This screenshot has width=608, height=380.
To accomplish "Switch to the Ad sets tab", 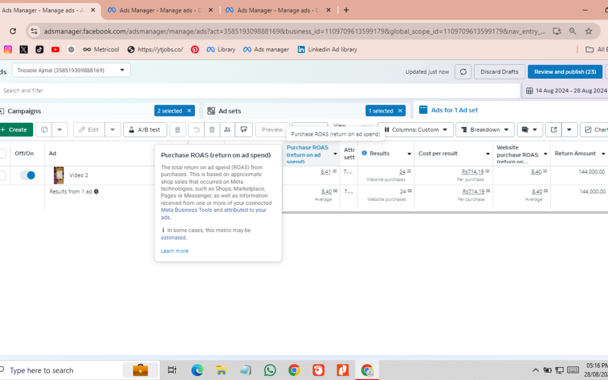I will pos(224,111).
